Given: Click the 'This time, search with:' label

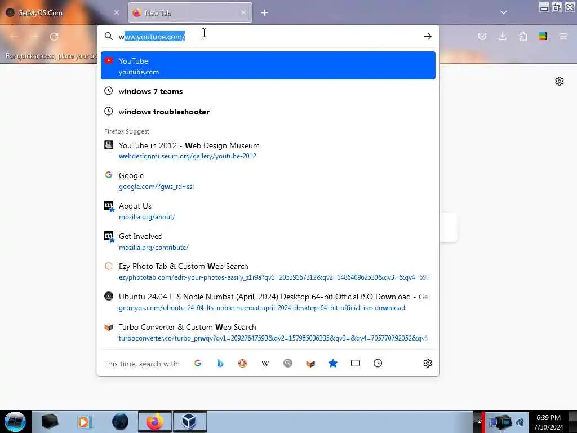Looking at the screenshot, I should (142, 364).
